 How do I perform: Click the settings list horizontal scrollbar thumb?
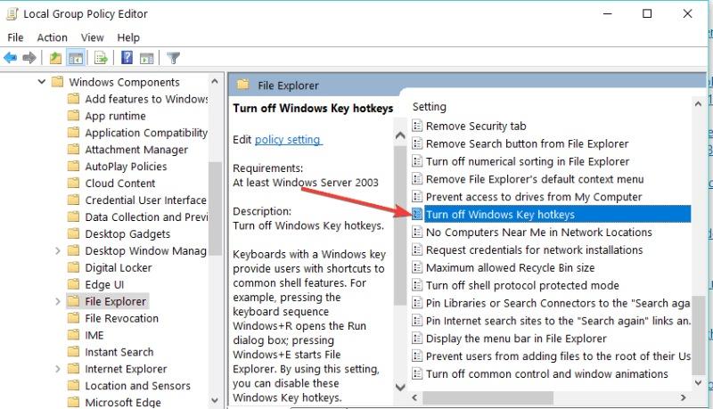click(488, 397)
